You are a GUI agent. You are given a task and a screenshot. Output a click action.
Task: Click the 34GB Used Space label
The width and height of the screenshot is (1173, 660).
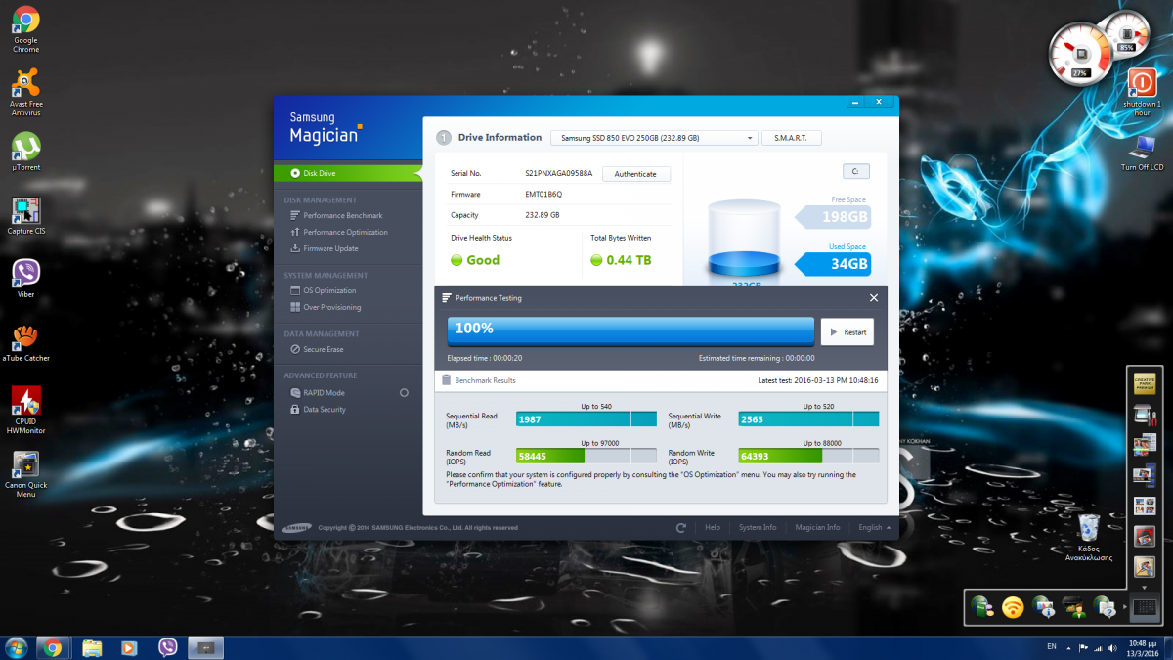834,263
